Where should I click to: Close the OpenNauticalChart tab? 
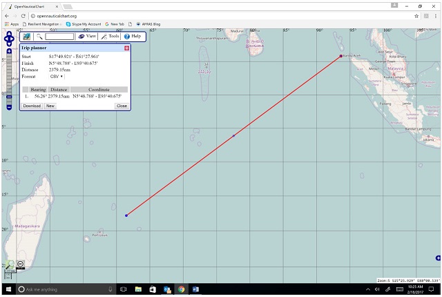coord(57,6)
